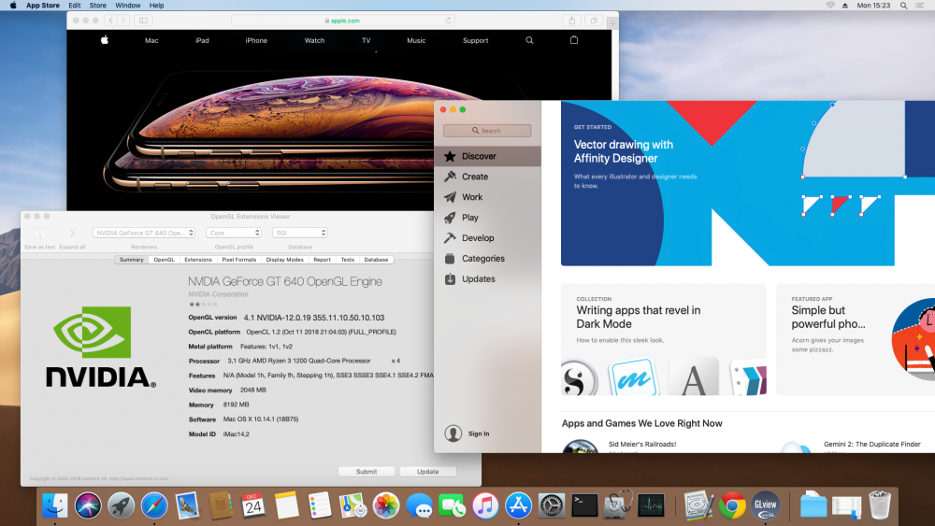Click the Mac link on apple.com
This screenshot has height=526, width=935.
(x=151, y=40)
